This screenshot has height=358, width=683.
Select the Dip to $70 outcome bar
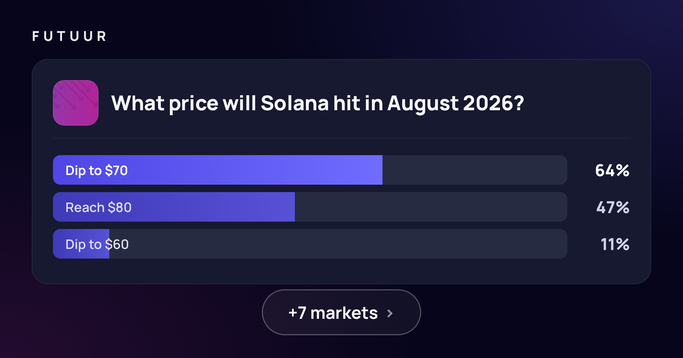[310, 170]
